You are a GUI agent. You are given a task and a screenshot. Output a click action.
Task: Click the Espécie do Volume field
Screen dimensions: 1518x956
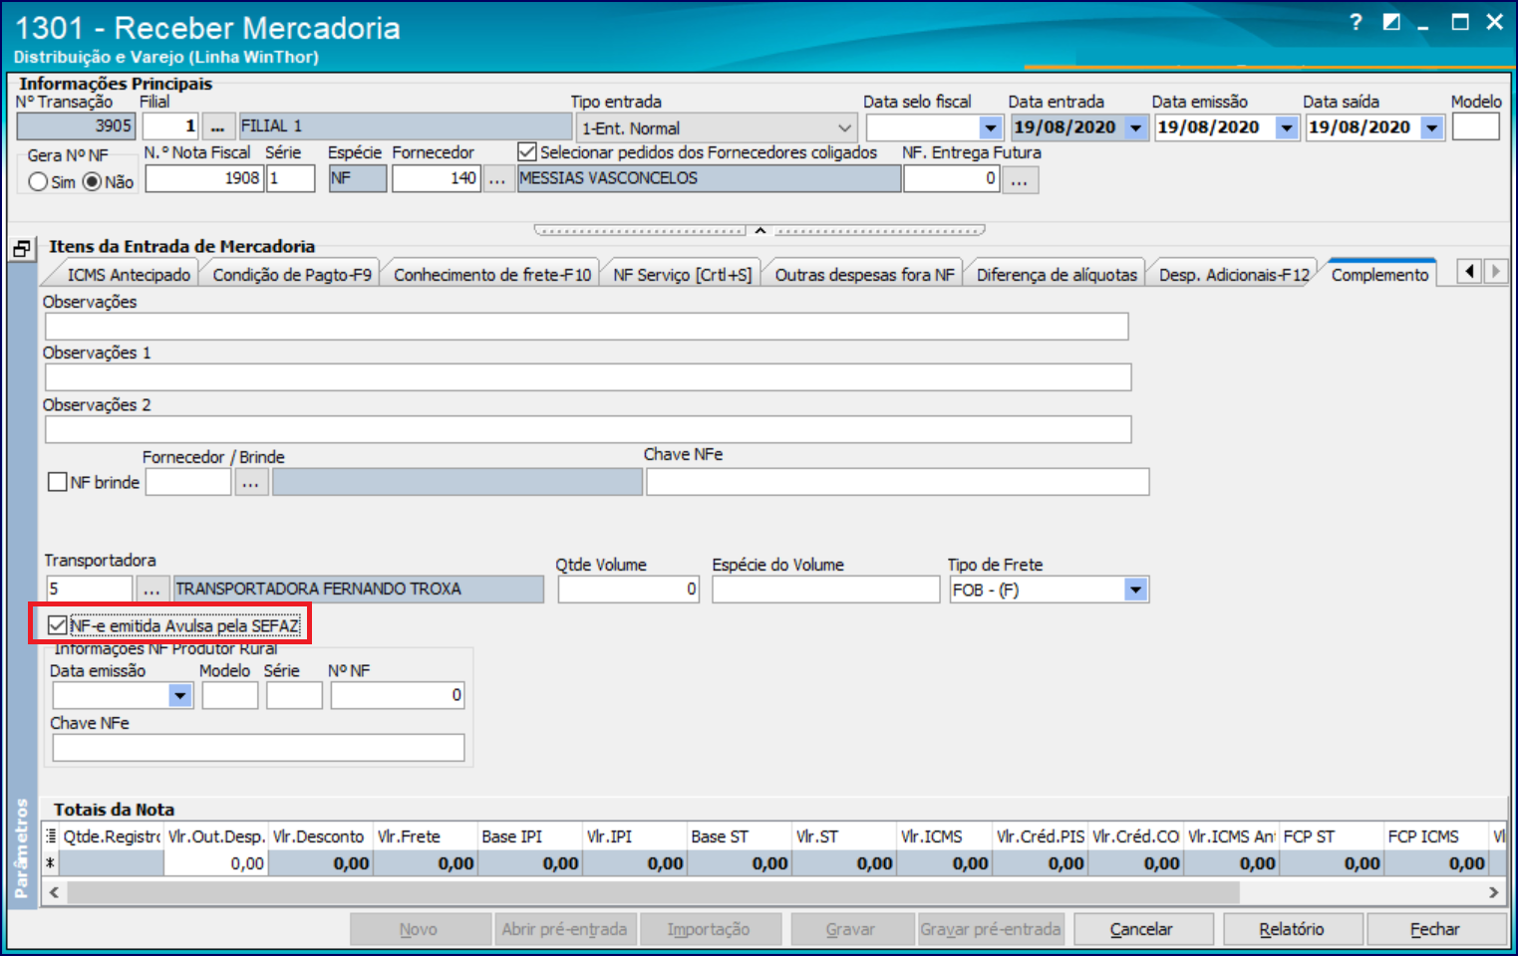coord(826,590)
